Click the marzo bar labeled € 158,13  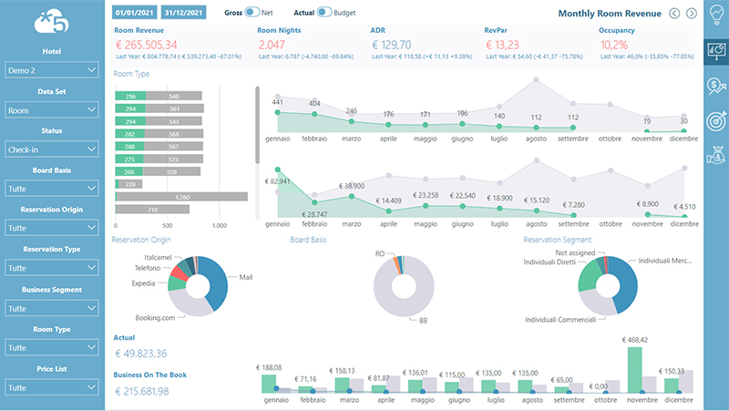click(342, 385)
